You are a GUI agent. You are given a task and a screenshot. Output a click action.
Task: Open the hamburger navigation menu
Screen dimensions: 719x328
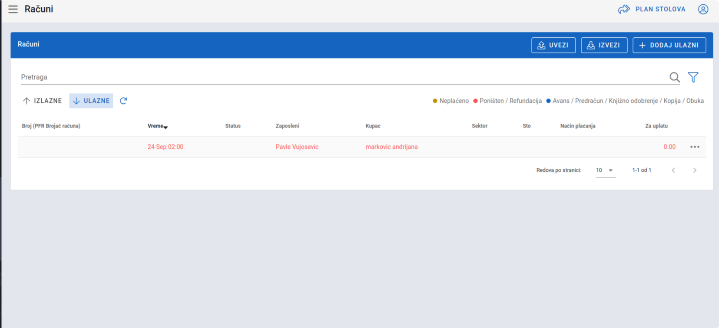(13, 9)
